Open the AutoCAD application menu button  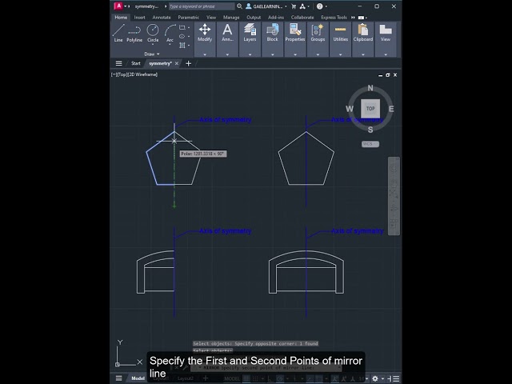118,6
